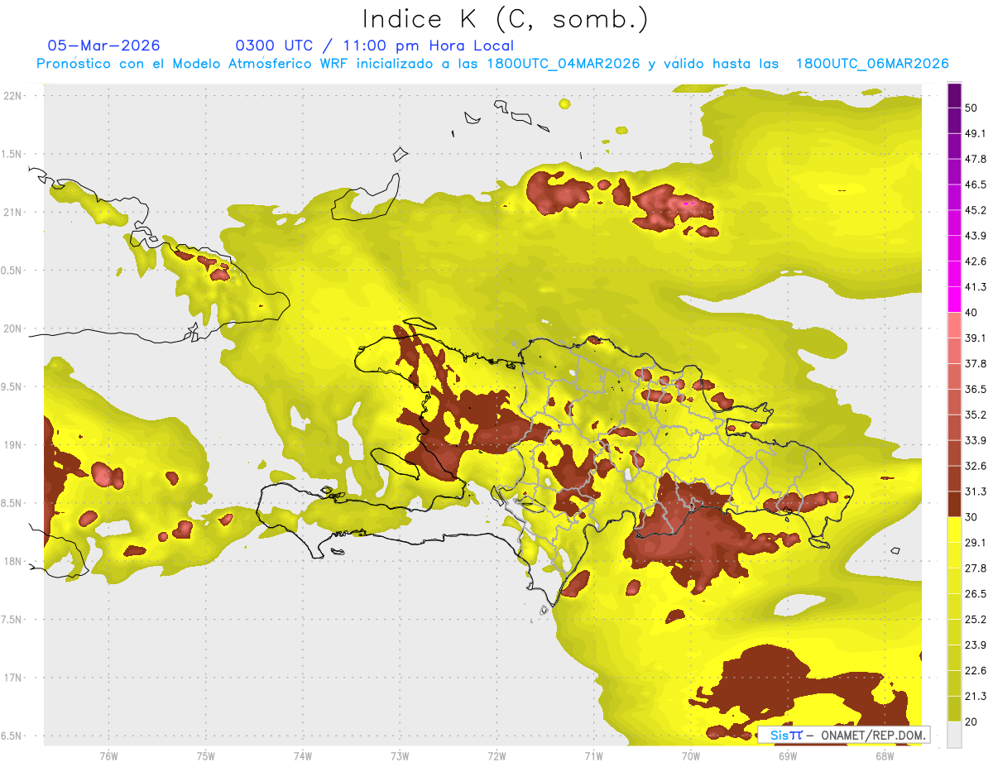
Task: Click the 19N latitude axis label
Action: point(14,445)
